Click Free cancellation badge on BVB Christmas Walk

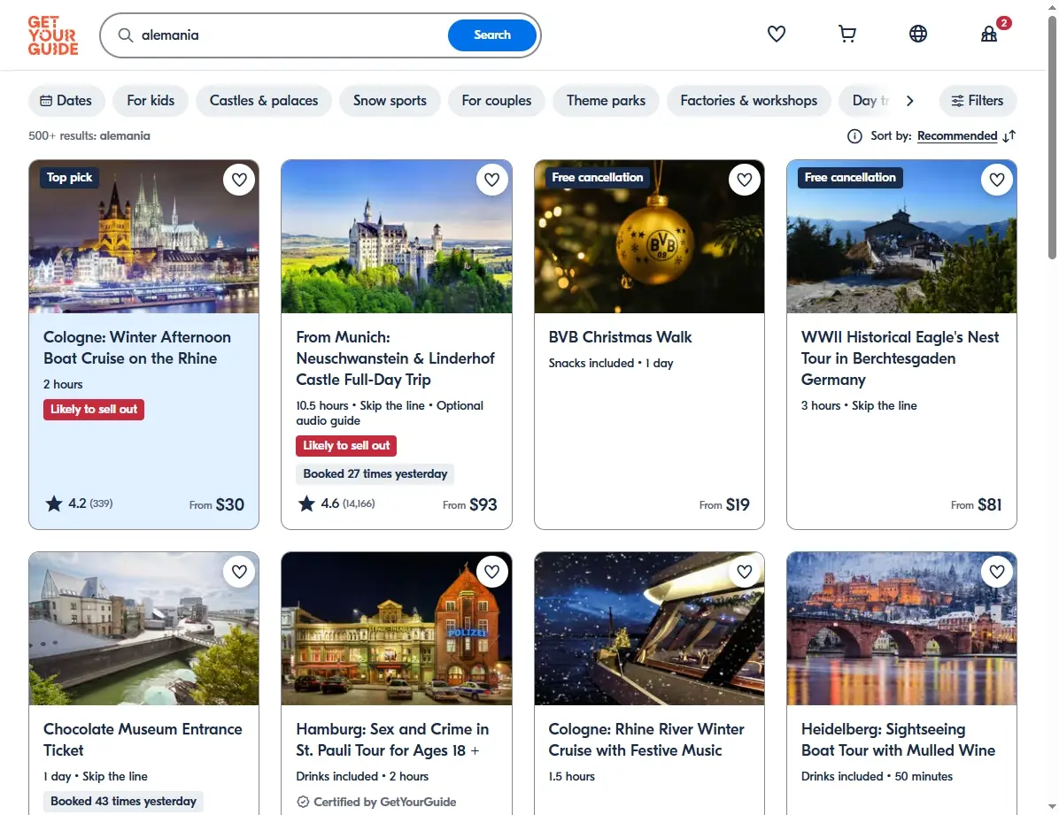tap(597, 178)
